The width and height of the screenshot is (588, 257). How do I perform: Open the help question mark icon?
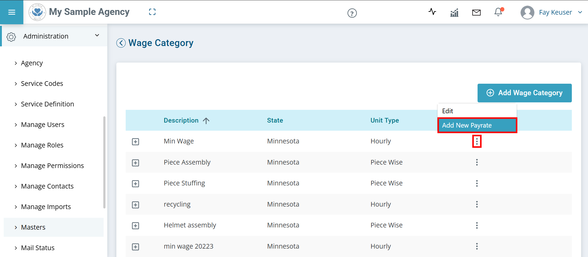coord(352,13)
